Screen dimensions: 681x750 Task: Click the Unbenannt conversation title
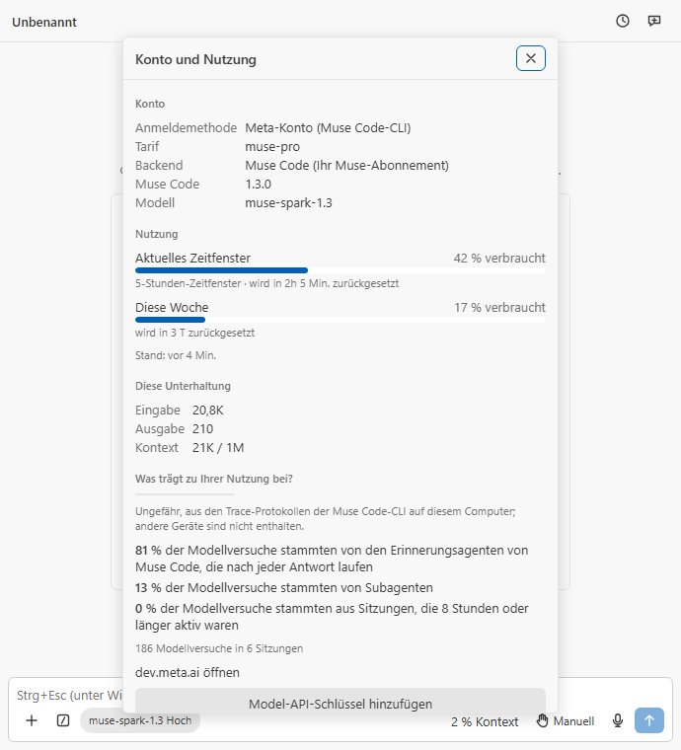click(x=44, y=23)
